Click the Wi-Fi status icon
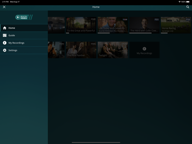 179,2
